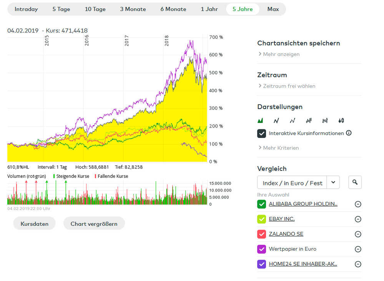The width and height of the screenshot is (384, 281).
Task: Remove HOME24 SE with its minus icon
Action: [358, 264]
